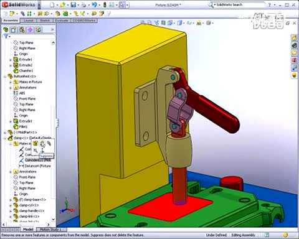Switch to the Evaluate tab
The width and height of the screenshot is (299, 239).
(x=62, y=21)
